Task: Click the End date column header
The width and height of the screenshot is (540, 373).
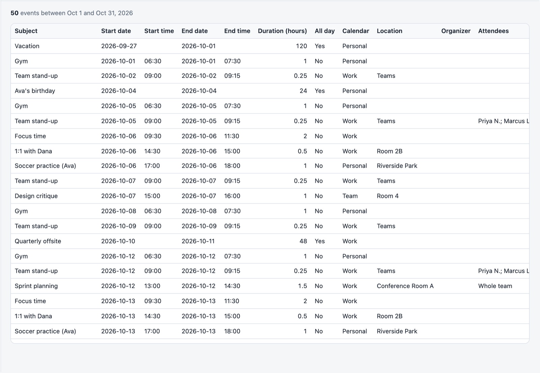Action: point(194,31)
